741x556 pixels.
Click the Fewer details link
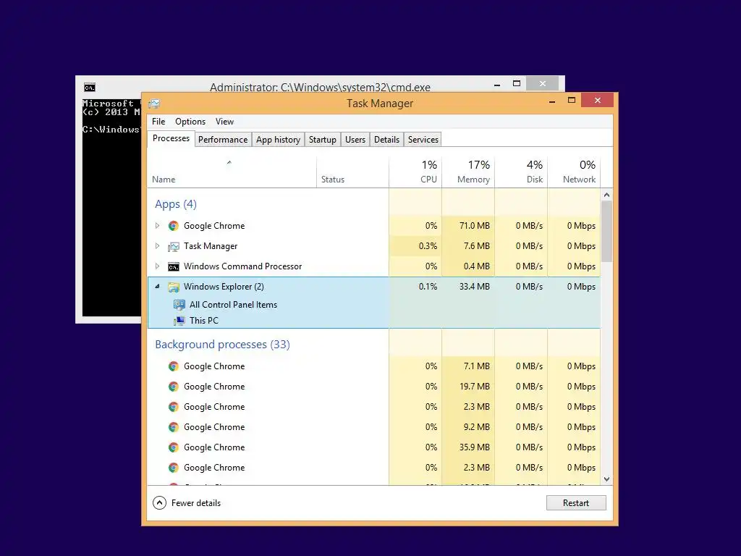click(x=195, y=503)
